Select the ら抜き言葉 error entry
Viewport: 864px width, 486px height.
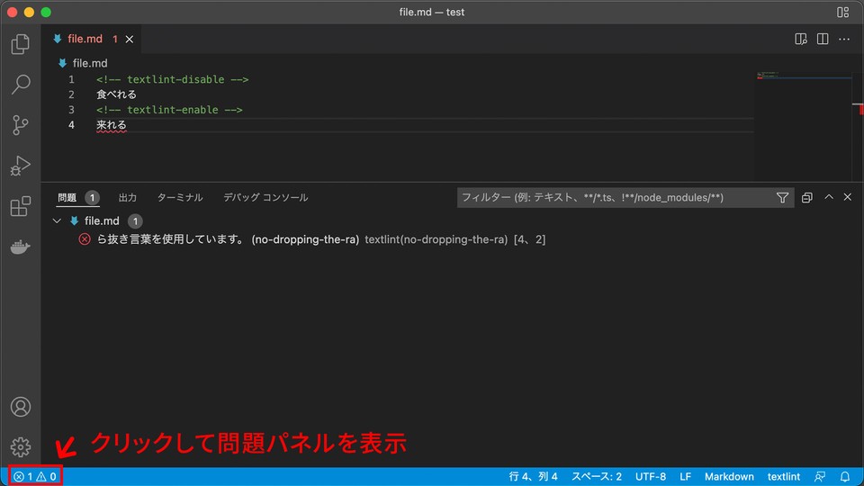pos(452,239)
